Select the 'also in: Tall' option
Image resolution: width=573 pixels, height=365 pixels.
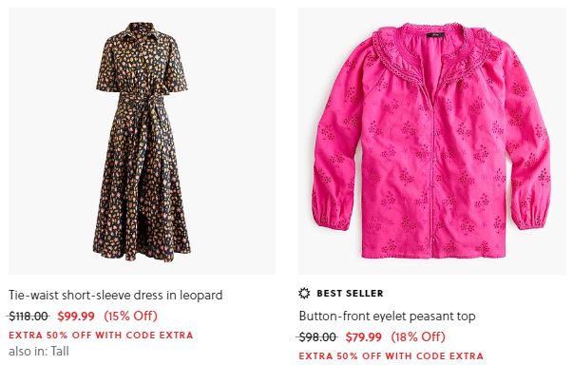(x=38, y=352)
